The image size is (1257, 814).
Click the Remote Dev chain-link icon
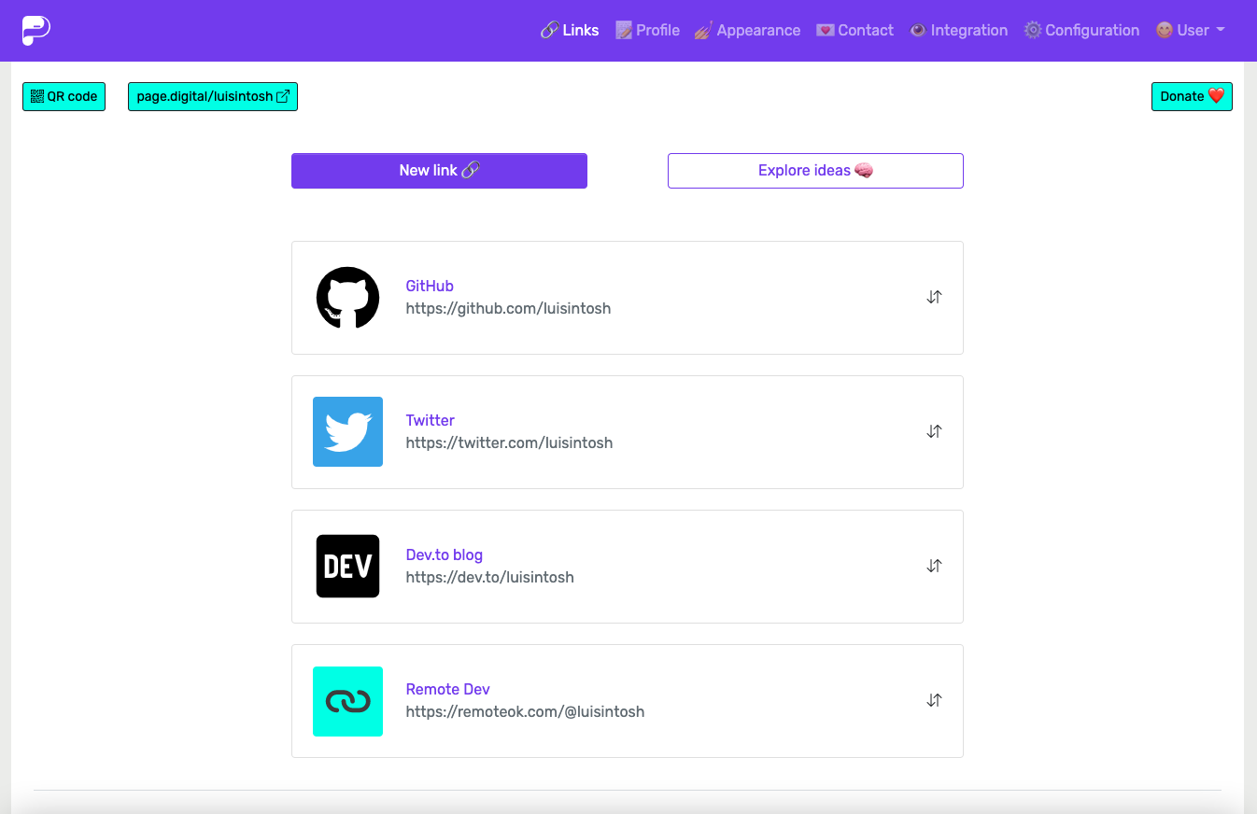tap(347, 701)
